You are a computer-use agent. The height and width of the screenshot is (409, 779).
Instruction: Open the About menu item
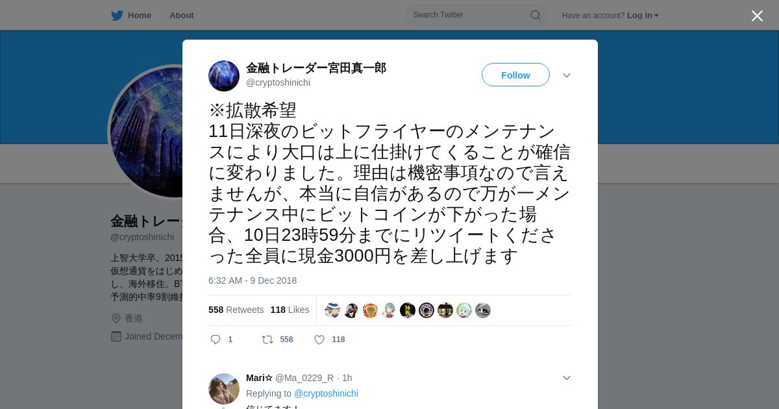(x=182, y=15)
